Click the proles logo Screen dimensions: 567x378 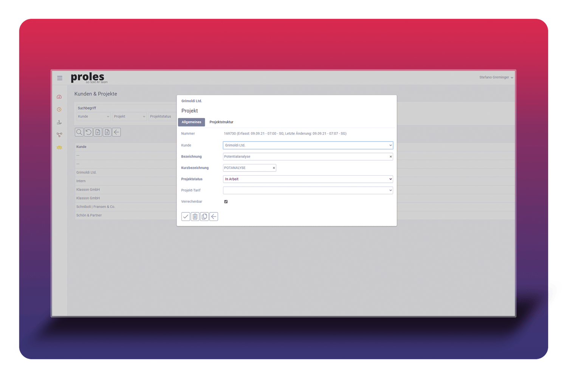point(89,77)
